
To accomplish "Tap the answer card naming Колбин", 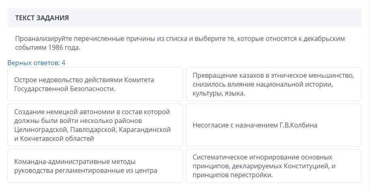I will [x=273, y=125].
